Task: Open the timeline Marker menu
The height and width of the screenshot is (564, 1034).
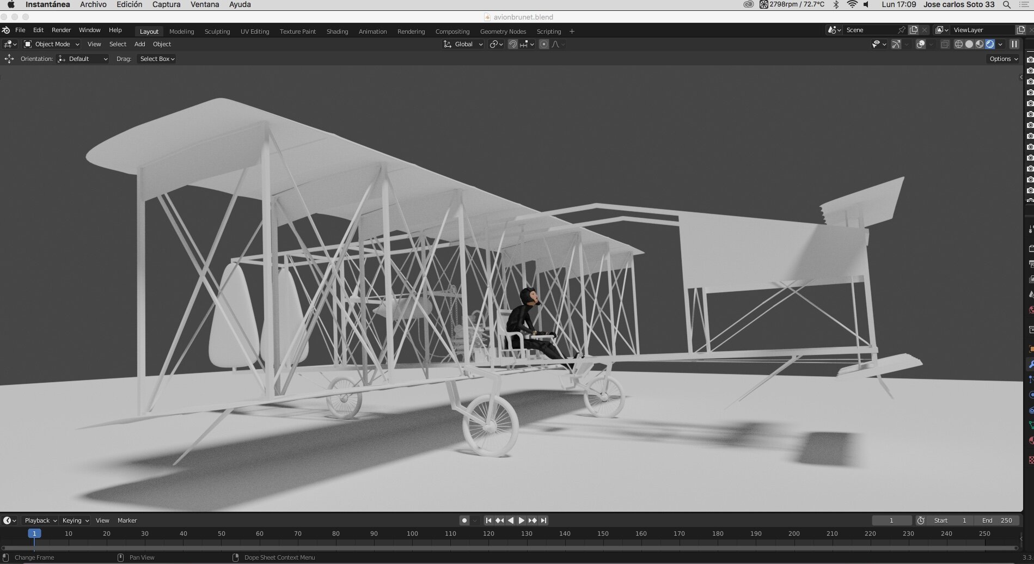Action: point(127,520)
